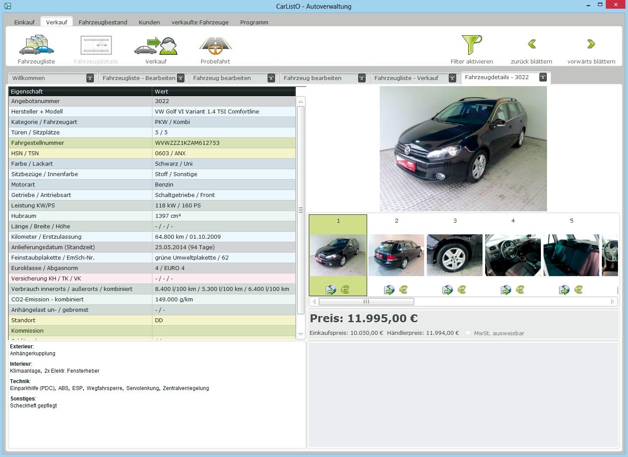Close the Willkommen tab
This screenshot has width=628, height=457.
90,78
